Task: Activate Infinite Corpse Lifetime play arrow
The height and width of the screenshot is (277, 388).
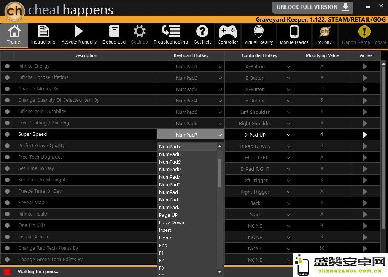Action: click(x=365, y=78)
